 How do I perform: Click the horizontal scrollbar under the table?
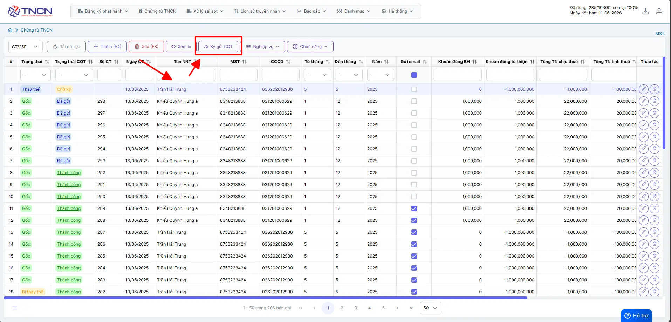coord(265,298)
